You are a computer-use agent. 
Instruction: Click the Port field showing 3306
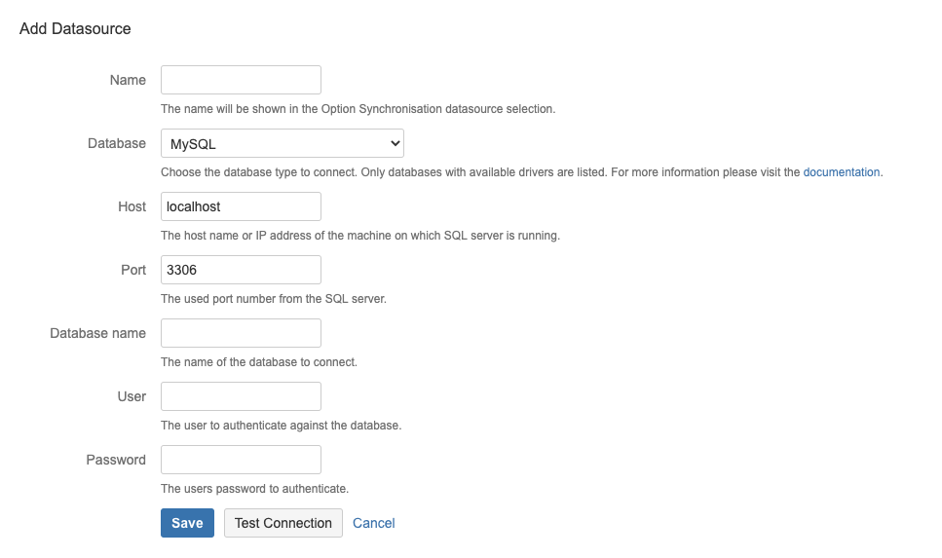(x=241, y=270)
